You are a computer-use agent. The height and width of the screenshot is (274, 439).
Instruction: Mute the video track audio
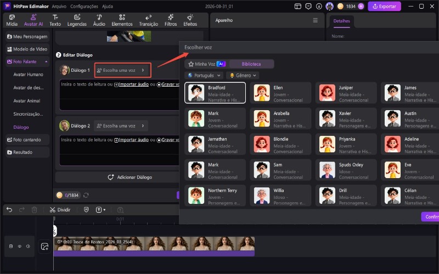28,246
